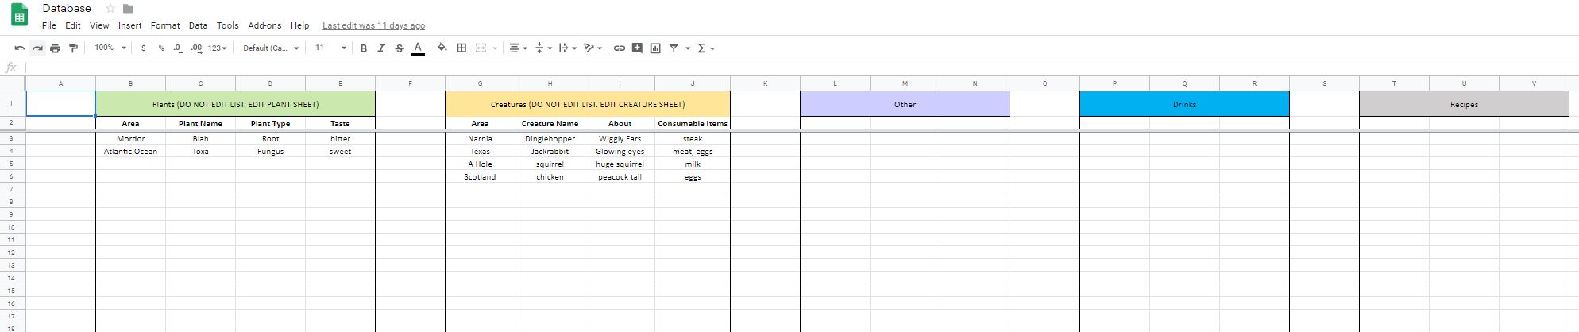The width and height of the screenshot is (1579, 332).
Task: Open the Add-ons menu
Action: point(264,25)
